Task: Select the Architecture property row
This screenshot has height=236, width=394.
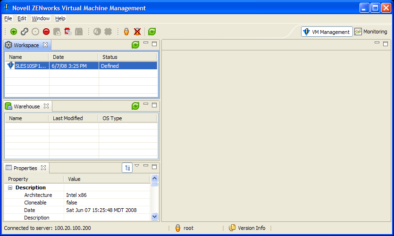Action: pyautogui.click(x=77, y=195)
